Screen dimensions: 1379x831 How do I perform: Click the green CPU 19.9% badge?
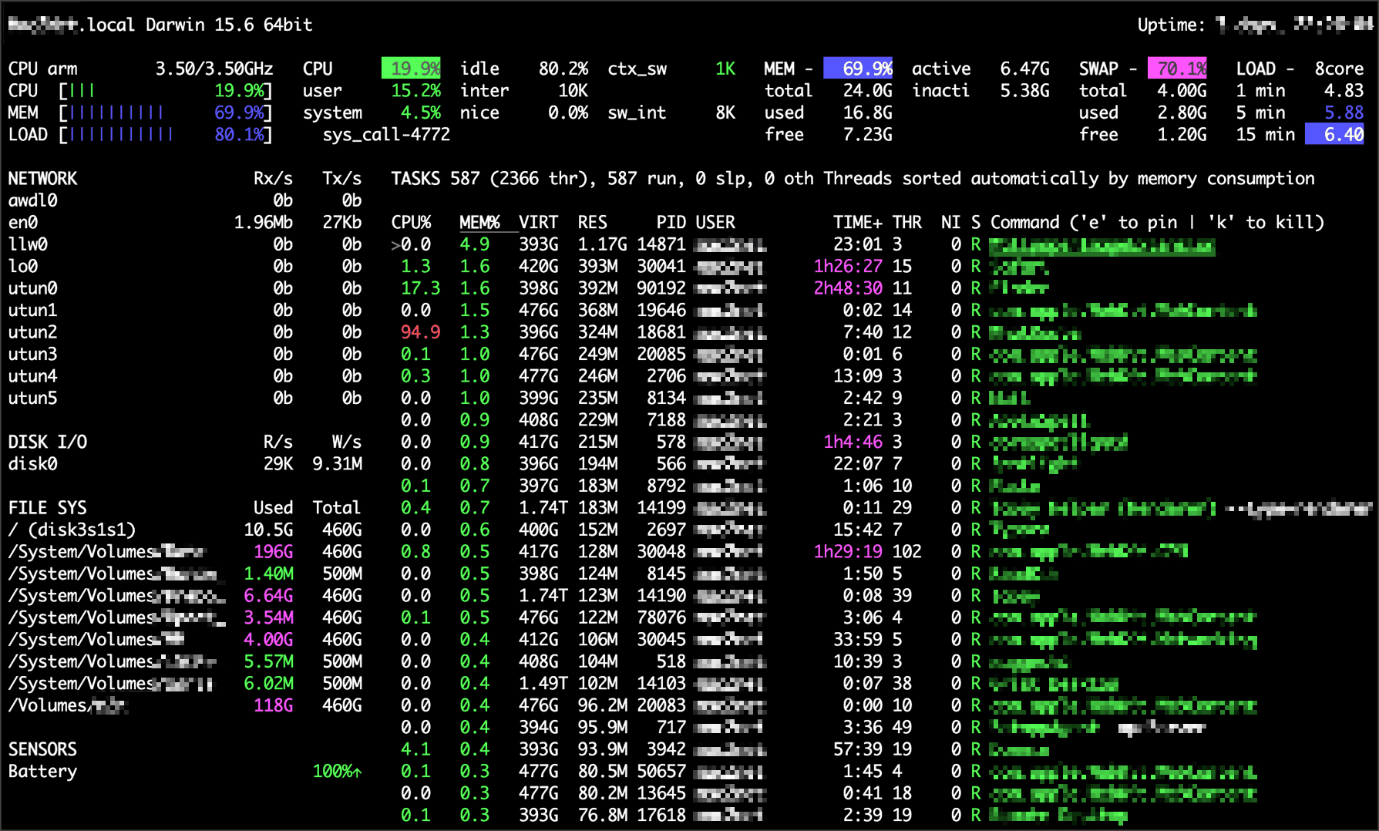tap(412, 69)
